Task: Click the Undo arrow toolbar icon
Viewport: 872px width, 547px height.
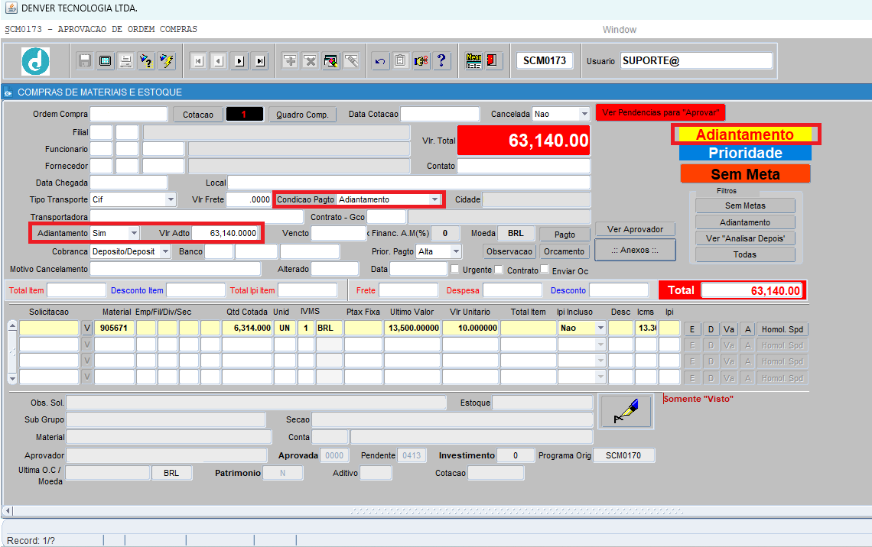Action: click(380, 60)
